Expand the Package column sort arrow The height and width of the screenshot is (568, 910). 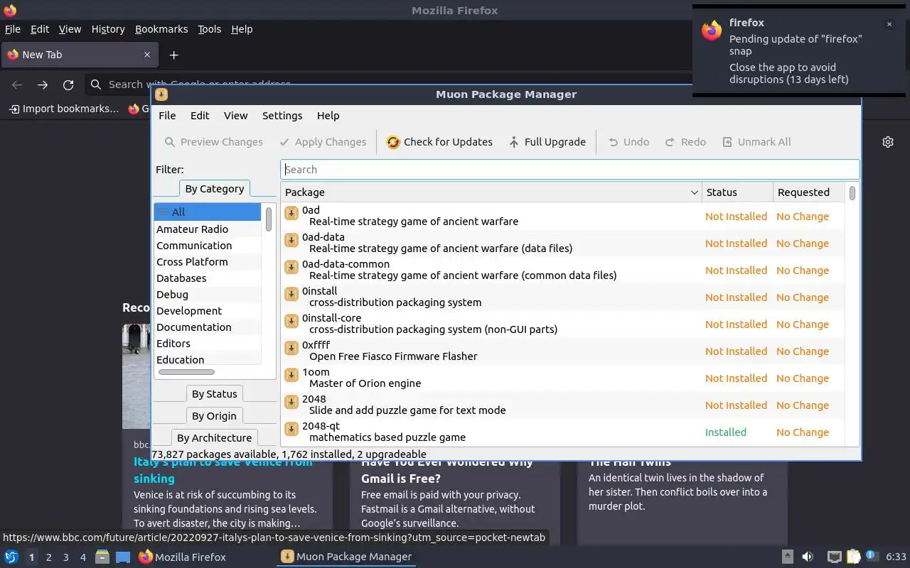pyautogui.click(x=694, y=192)
